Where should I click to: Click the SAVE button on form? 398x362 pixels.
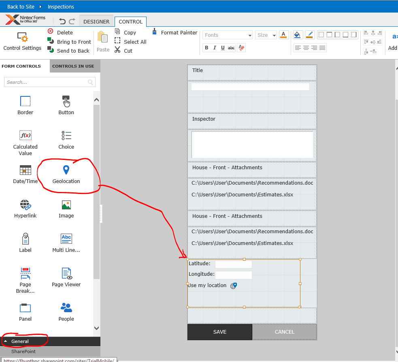pos(220,332)
